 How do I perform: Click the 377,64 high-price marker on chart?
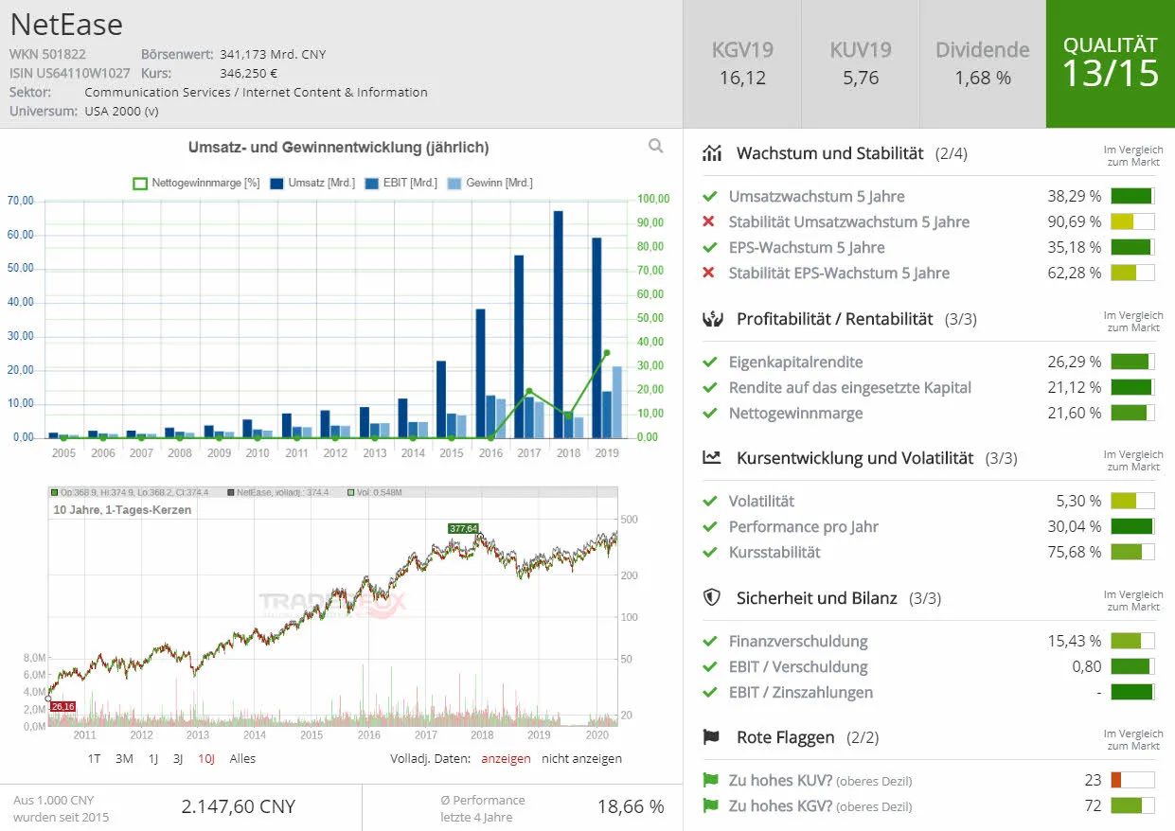(x=463, y=528)
